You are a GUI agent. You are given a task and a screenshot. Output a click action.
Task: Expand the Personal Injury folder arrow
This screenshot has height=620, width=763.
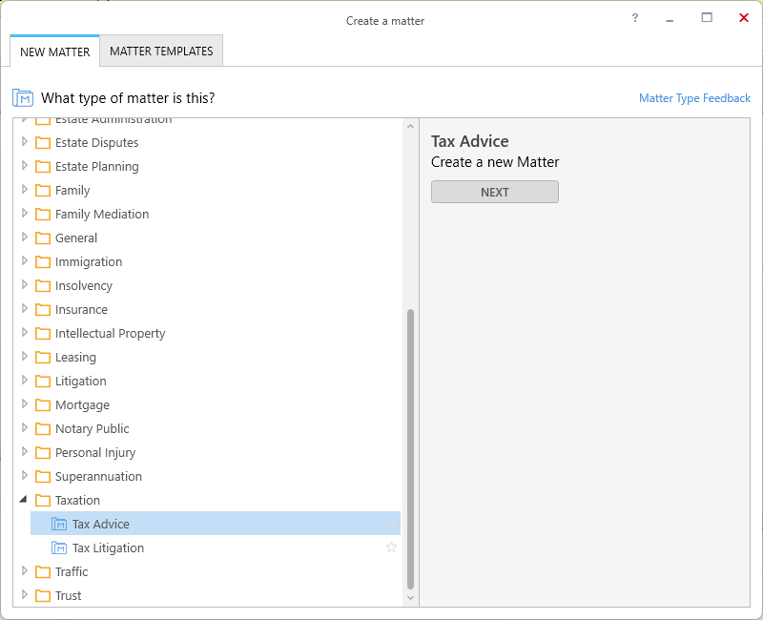pos(25,452)
